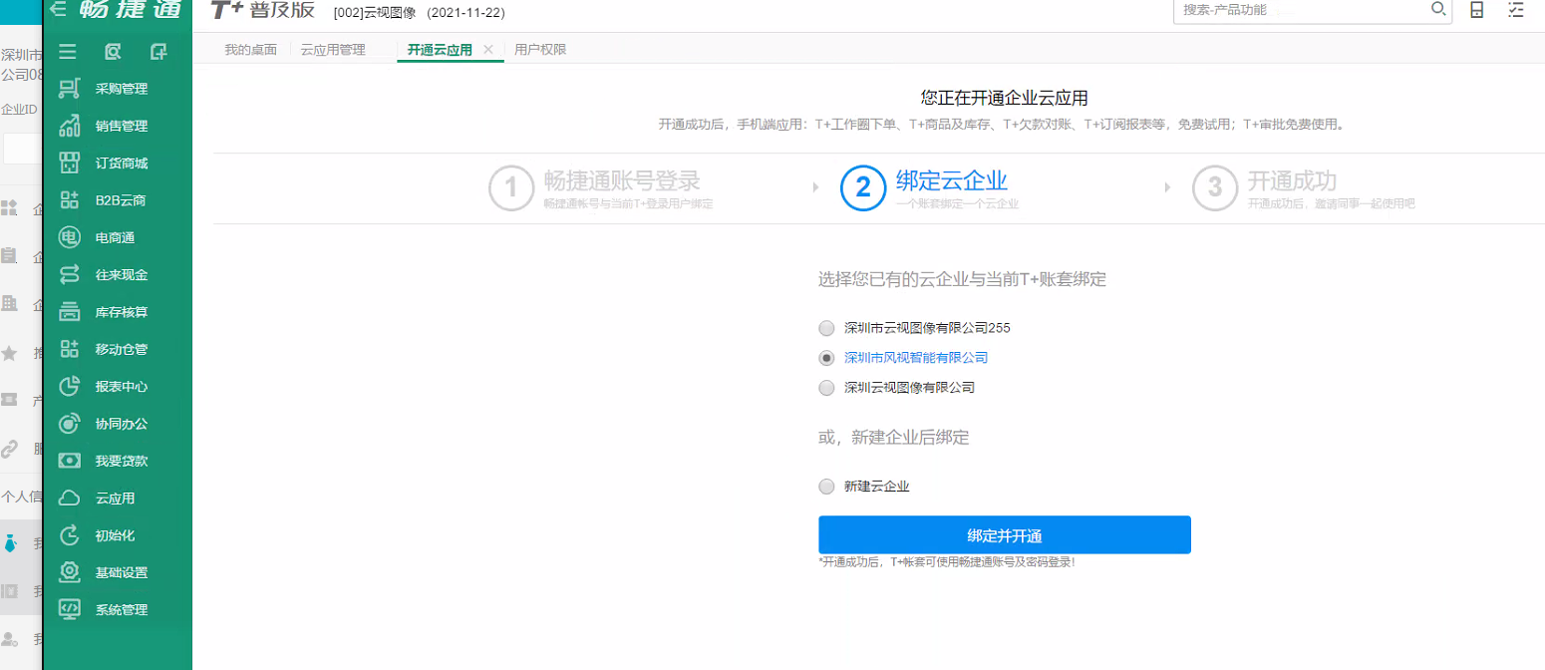1545x670 pixels.
Task: Close the 开通云应用 tab
Action: [487, 49]
